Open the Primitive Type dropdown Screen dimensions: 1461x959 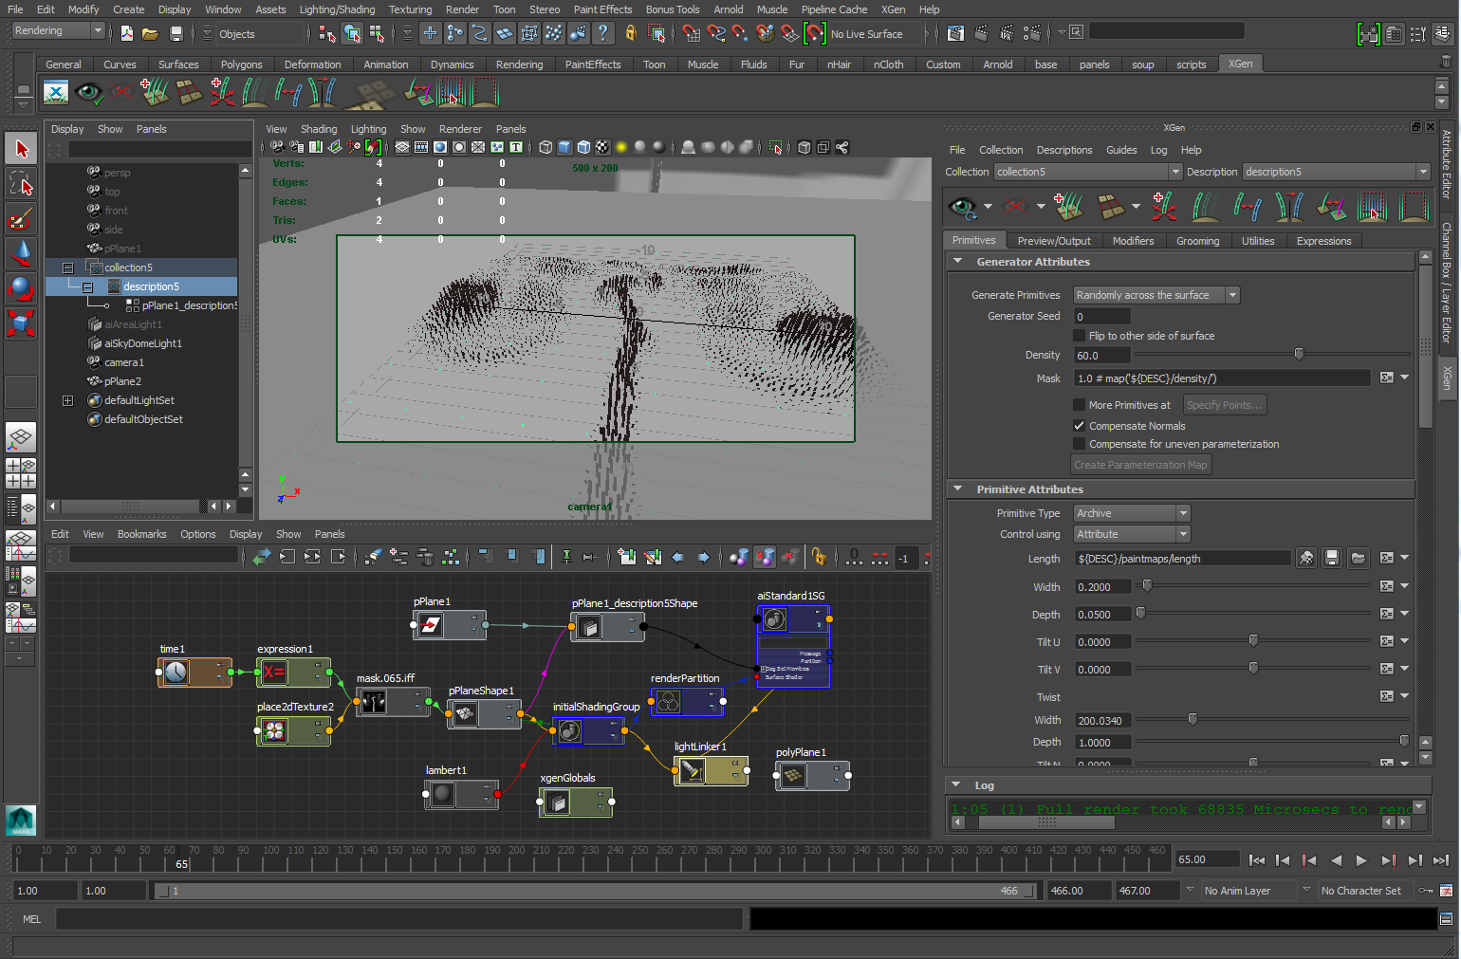(1132, 513)
